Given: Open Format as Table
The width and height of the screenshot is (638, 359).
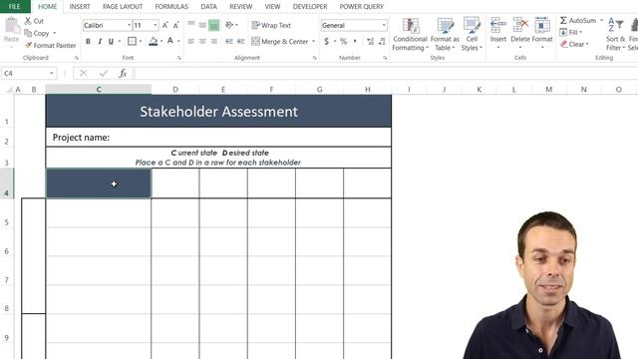Looking at the screenshot, I should (x=445, y=34).
